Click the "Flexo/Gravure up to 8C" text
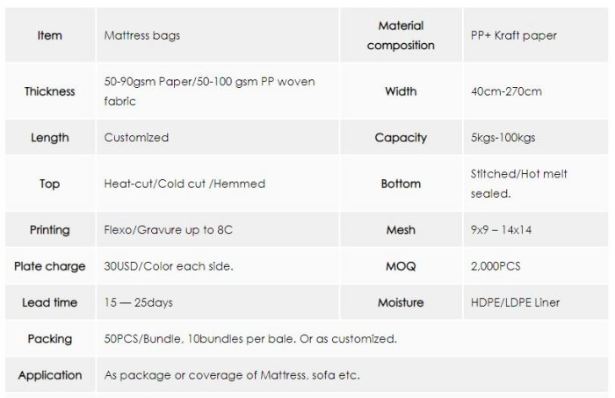The width and height of the screenshot is (615, 398). point(169,230)
